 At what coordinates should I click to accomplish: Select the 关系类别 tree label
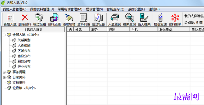pyautogui.click(x=24, y=40)
